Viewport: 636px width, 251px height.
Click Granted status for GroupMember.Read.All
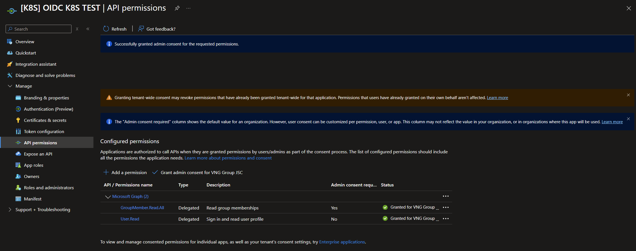pos(413,207)
